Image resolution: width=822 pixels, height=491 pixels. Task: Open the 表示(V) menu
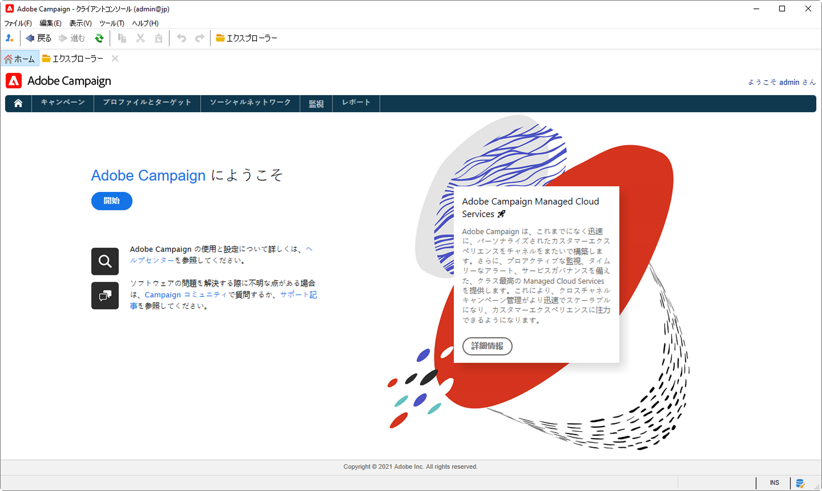(x=80, y=23)
